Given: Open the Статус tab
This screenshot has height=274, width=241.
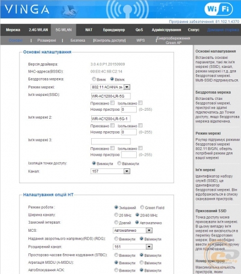Looking at the screenshot, I should pyautogui.click(x=194, y=30).
